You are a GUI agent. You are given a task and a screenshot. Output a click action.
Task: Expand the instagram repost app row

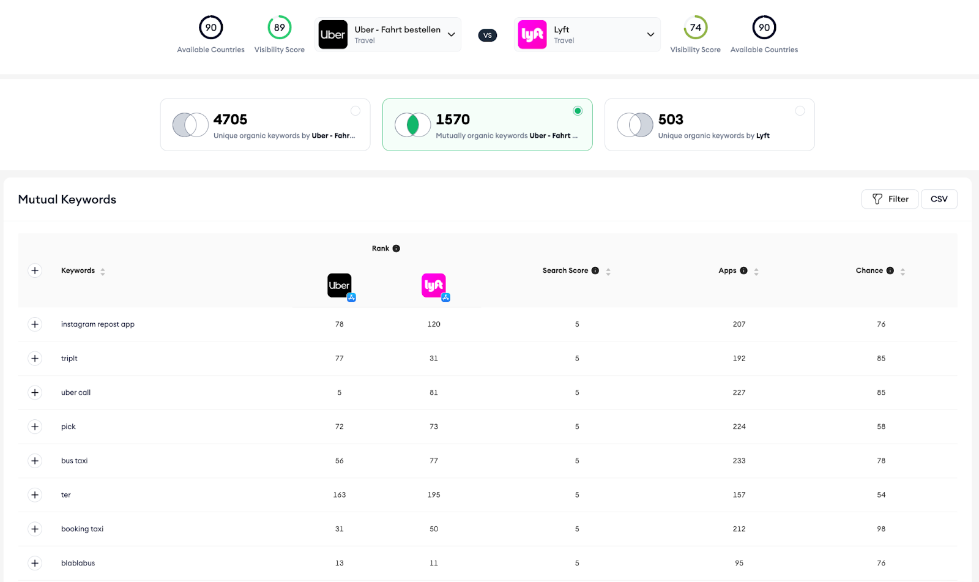(35, 324)
